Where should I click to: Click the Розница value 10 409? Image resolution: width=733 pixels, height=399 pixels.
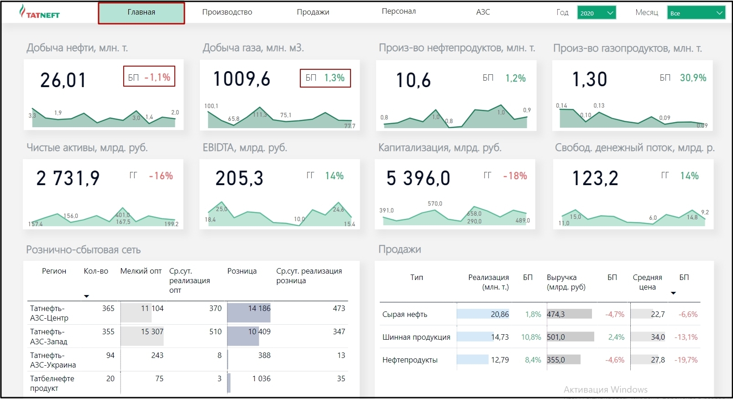(x=259, y=332)
